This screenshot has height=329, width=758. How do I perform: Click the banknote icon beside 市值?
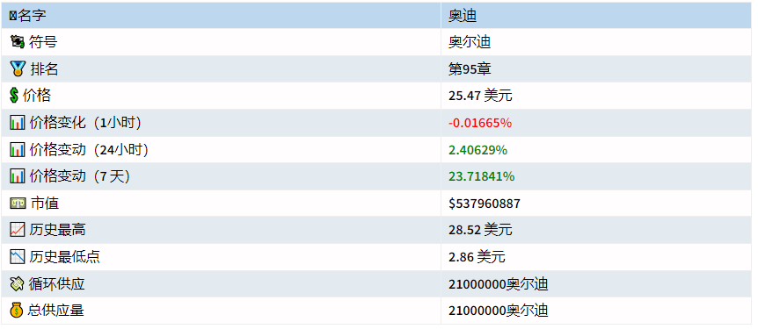click(18, 204)
